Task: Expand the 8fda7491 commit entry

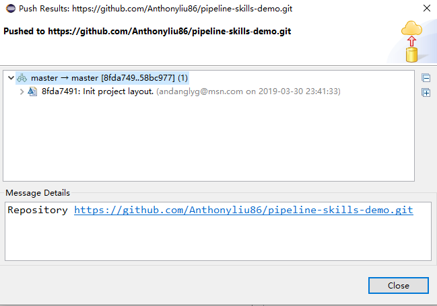Action: pos(22,91)
